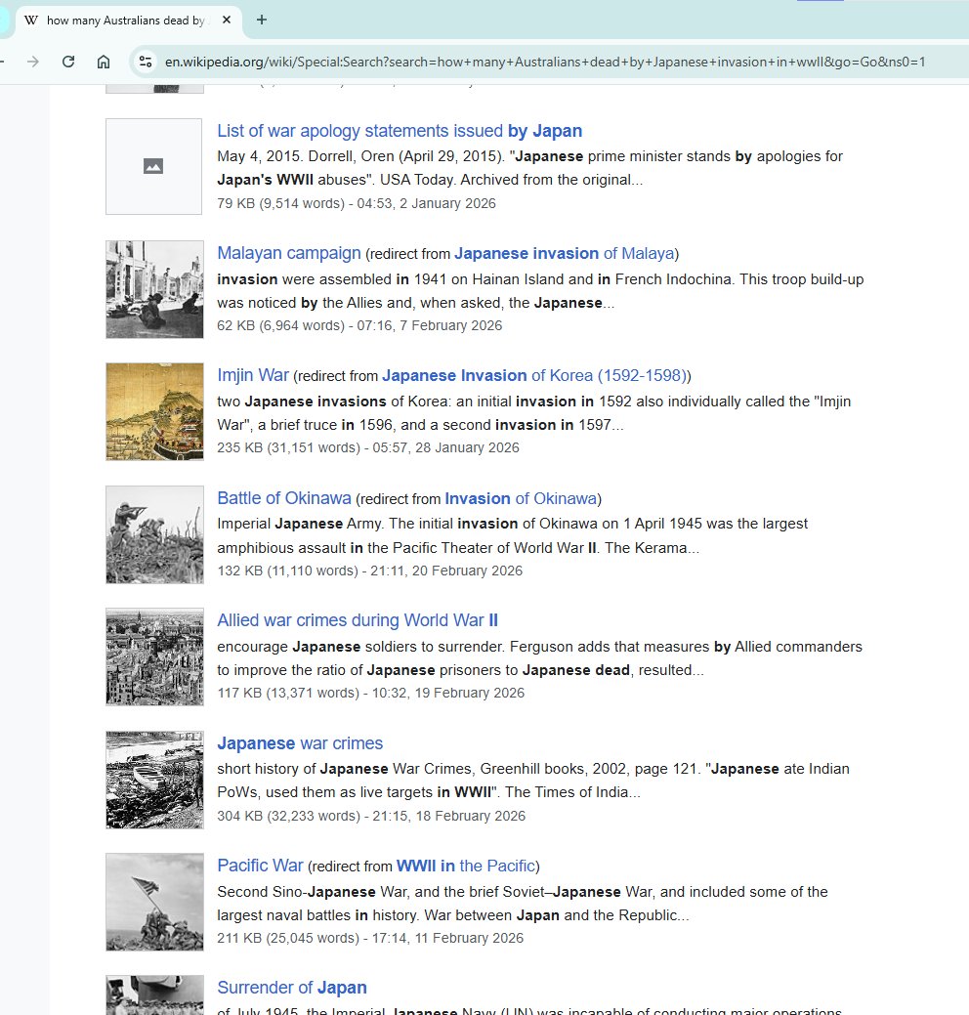The height and width of the screenshot is (1015, 969).
Task: Click snippet 'Imperial Japanese Army. The initial invasion'
Action: coord(513,536)
